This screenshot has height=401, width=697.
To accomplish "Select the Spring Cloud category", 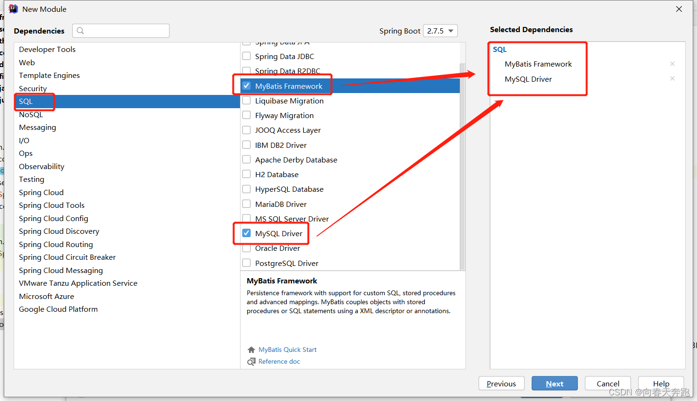I will [127, 192].
